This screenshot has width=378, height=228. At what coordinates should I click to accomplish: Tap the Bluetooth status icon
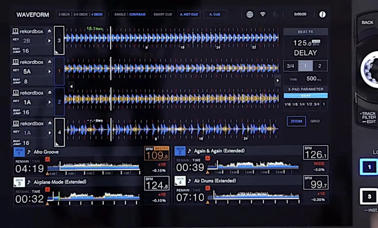pyautogui.click(x=275, y=15)
